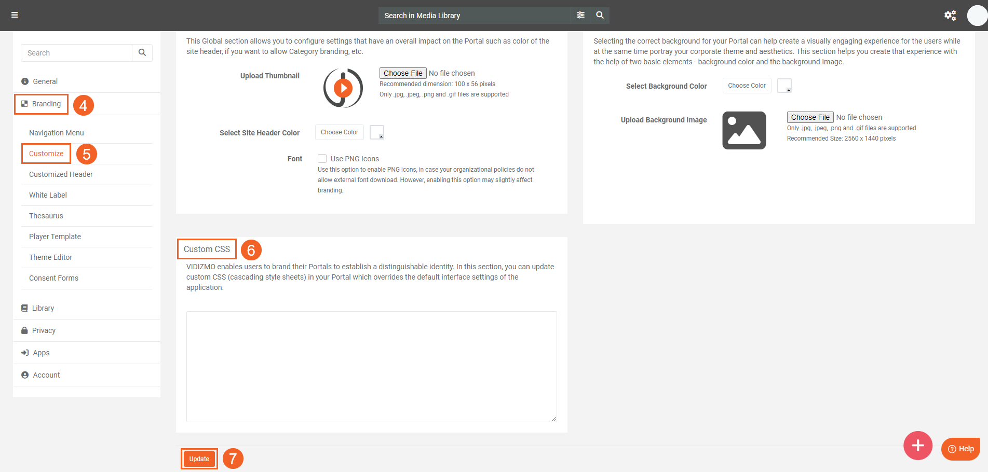Open the user profile avatar
988x472 pixels.
977,16
